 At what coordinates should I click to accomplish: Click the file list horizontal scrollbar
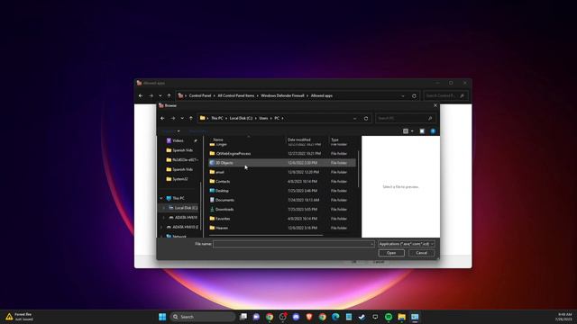(x=266, y=235)
